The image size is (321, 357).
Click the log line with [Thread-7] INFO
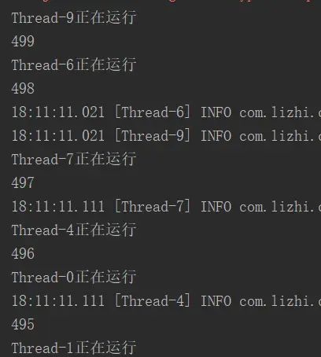[166, 207]
